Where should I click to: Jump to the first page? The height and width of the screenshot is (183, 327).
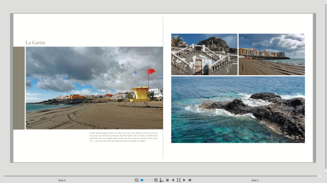[167, 180]
